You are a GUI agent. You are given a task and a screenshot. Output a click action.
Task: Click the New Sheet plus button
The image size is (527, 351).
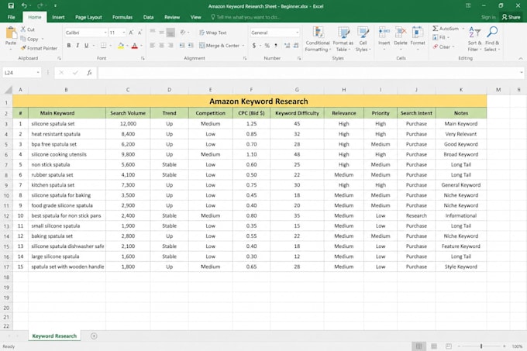94,336
